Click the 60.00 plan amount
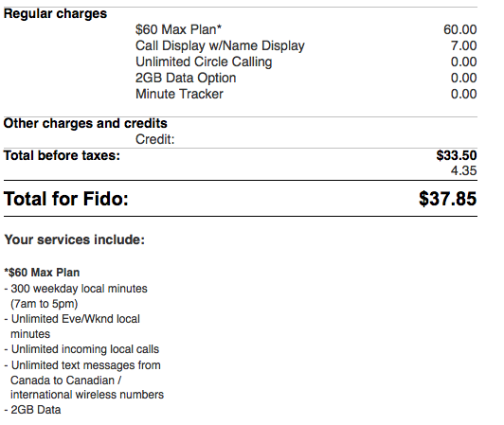This screenshot has height=425, width=504. click(x=460, y=29)
